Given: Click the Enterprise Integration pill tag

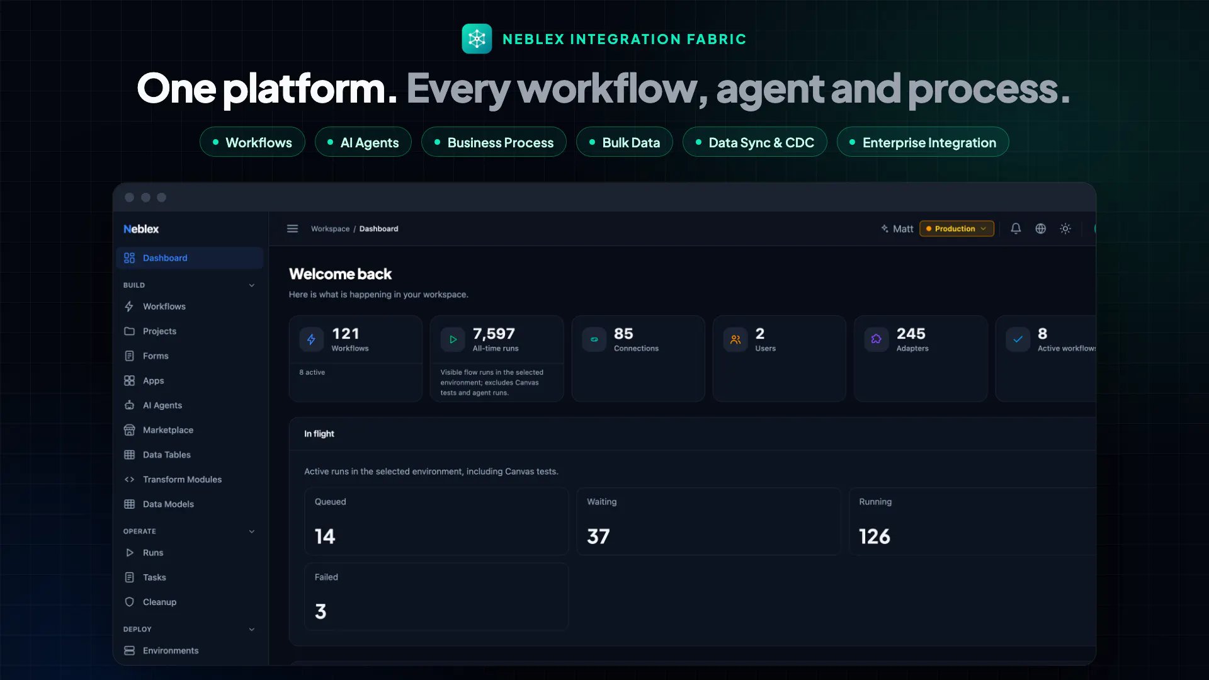Looking at the screenshot, I should tap(923, 142).
